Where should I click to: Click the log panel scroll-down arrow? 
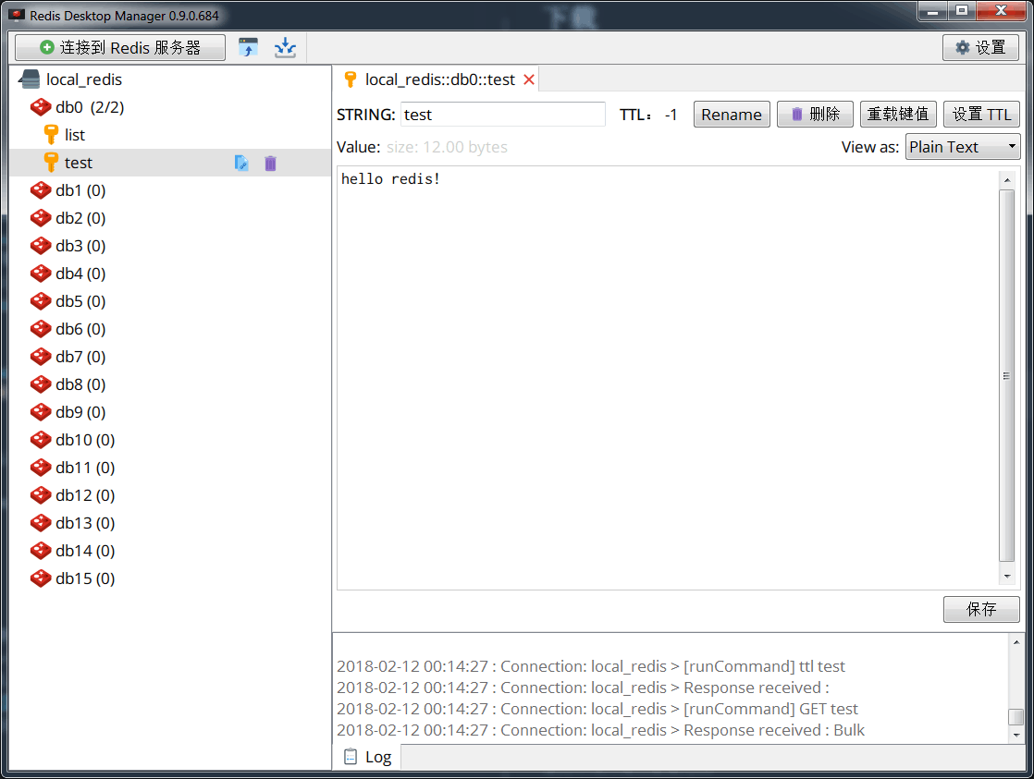click(x=1016, y=735)
